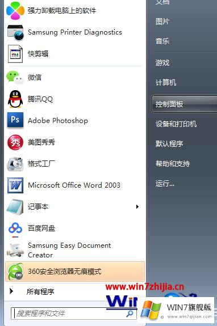Screen dimensions: 217x326
Task: Launch Samsung Printer Diagnostics icon
Action: click(x=15, y=33)
